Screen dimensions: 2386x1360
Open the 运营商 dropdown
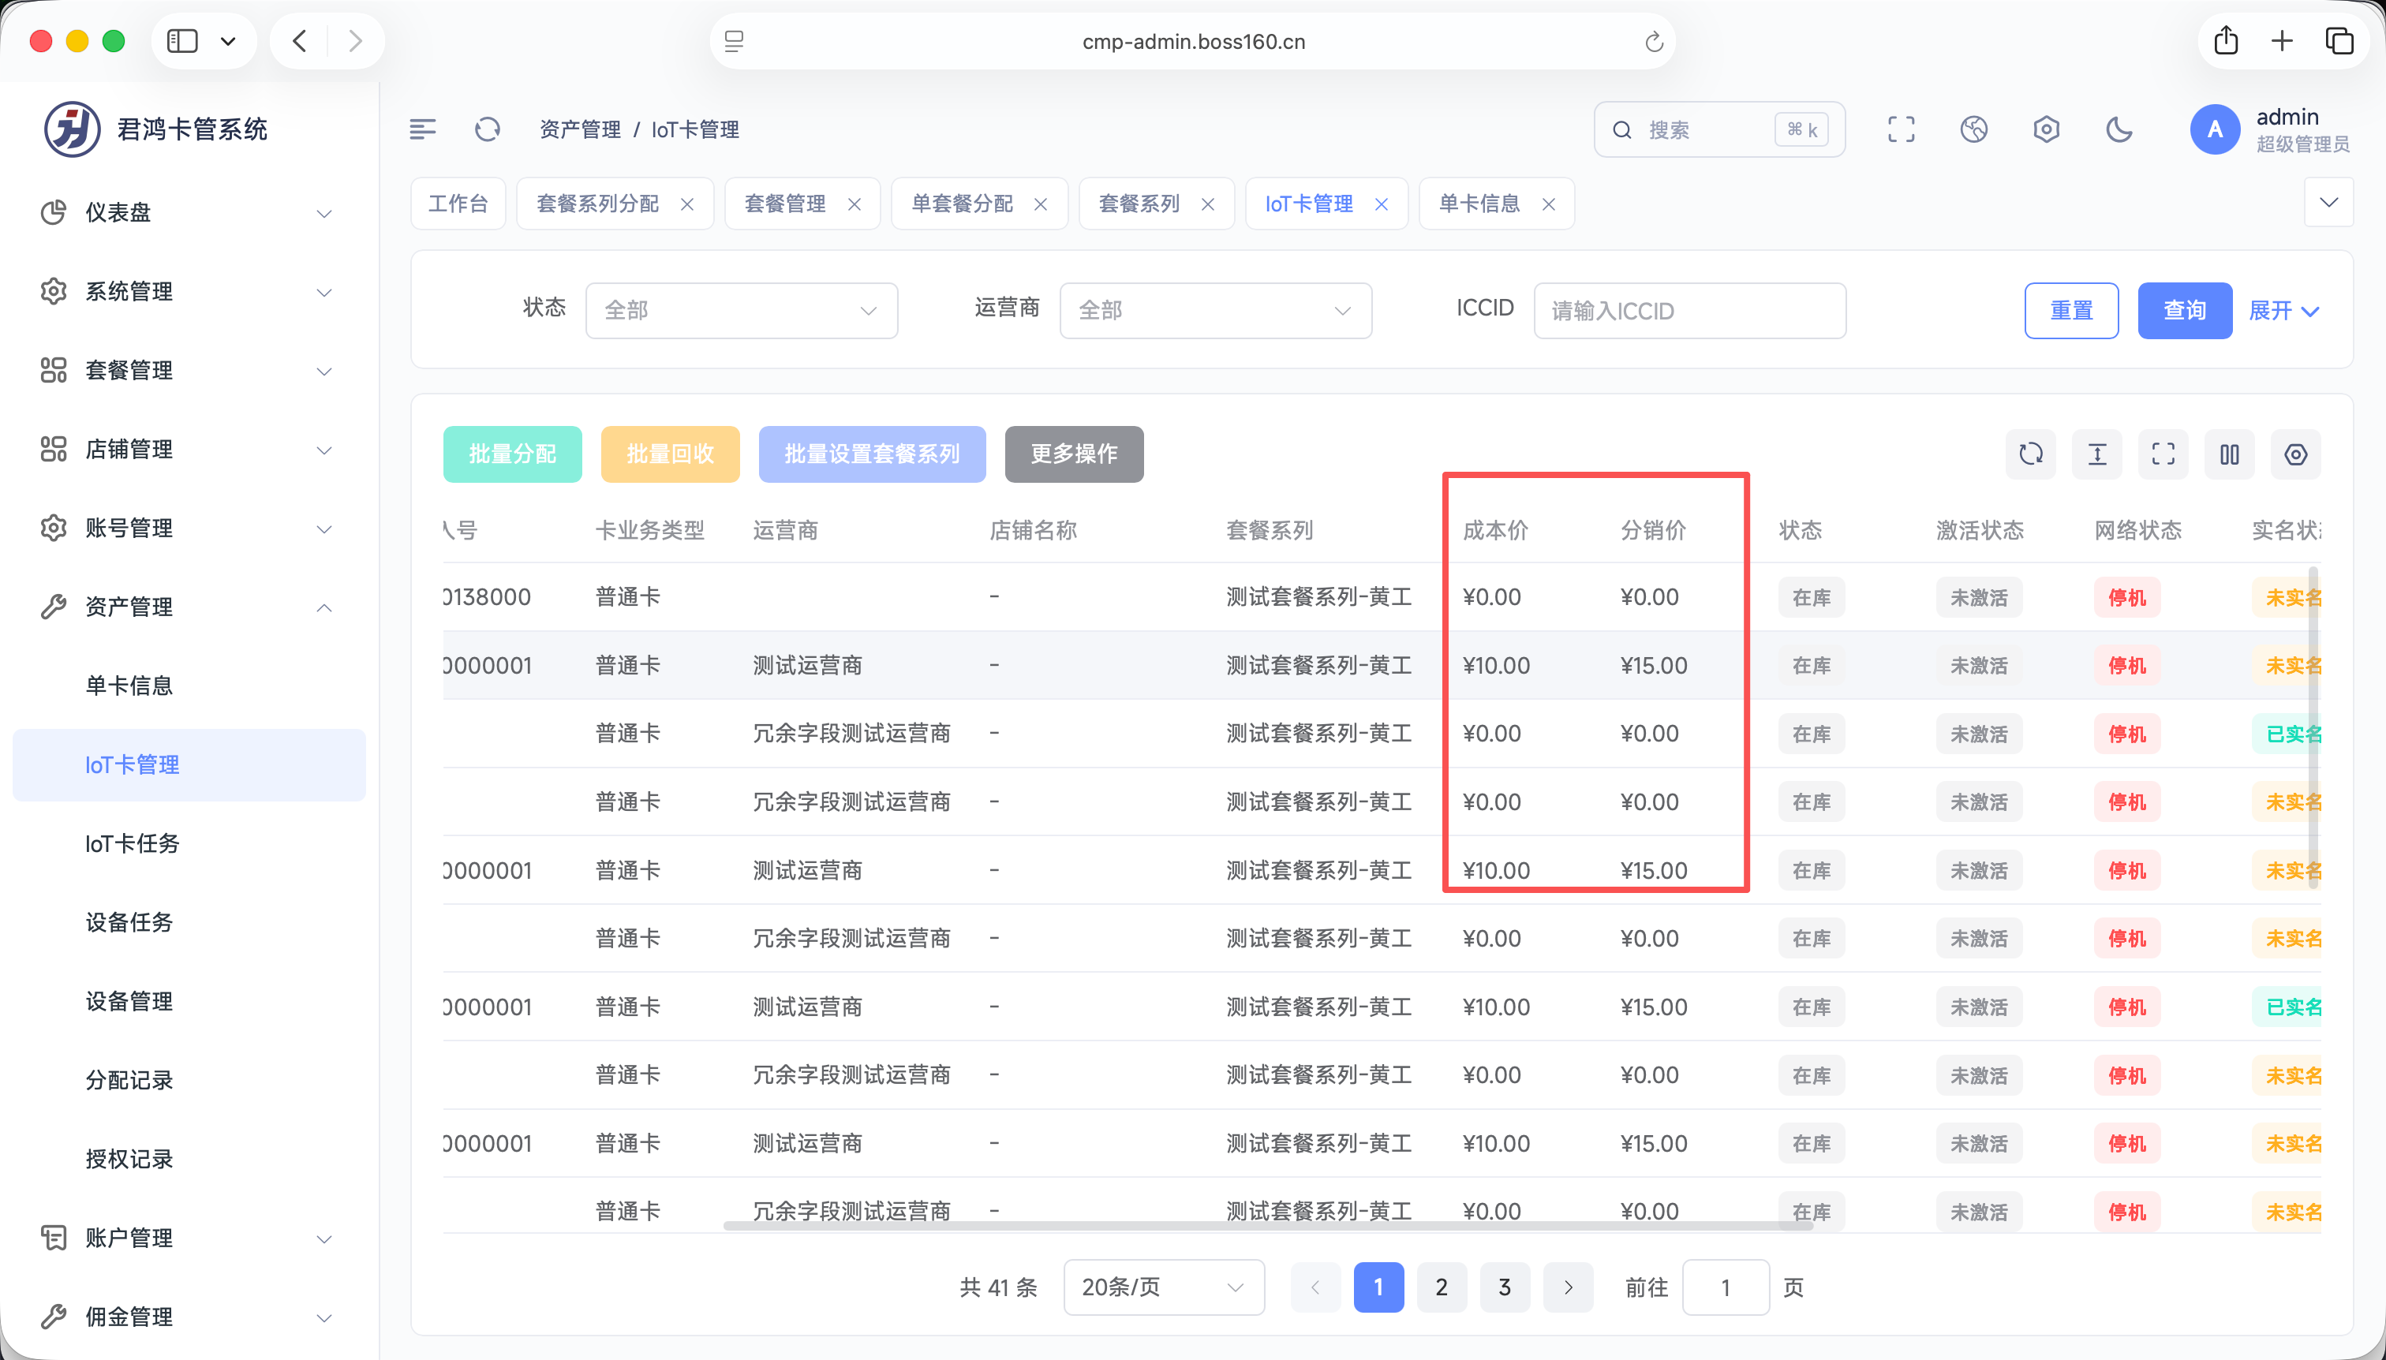click(1214, 311)
